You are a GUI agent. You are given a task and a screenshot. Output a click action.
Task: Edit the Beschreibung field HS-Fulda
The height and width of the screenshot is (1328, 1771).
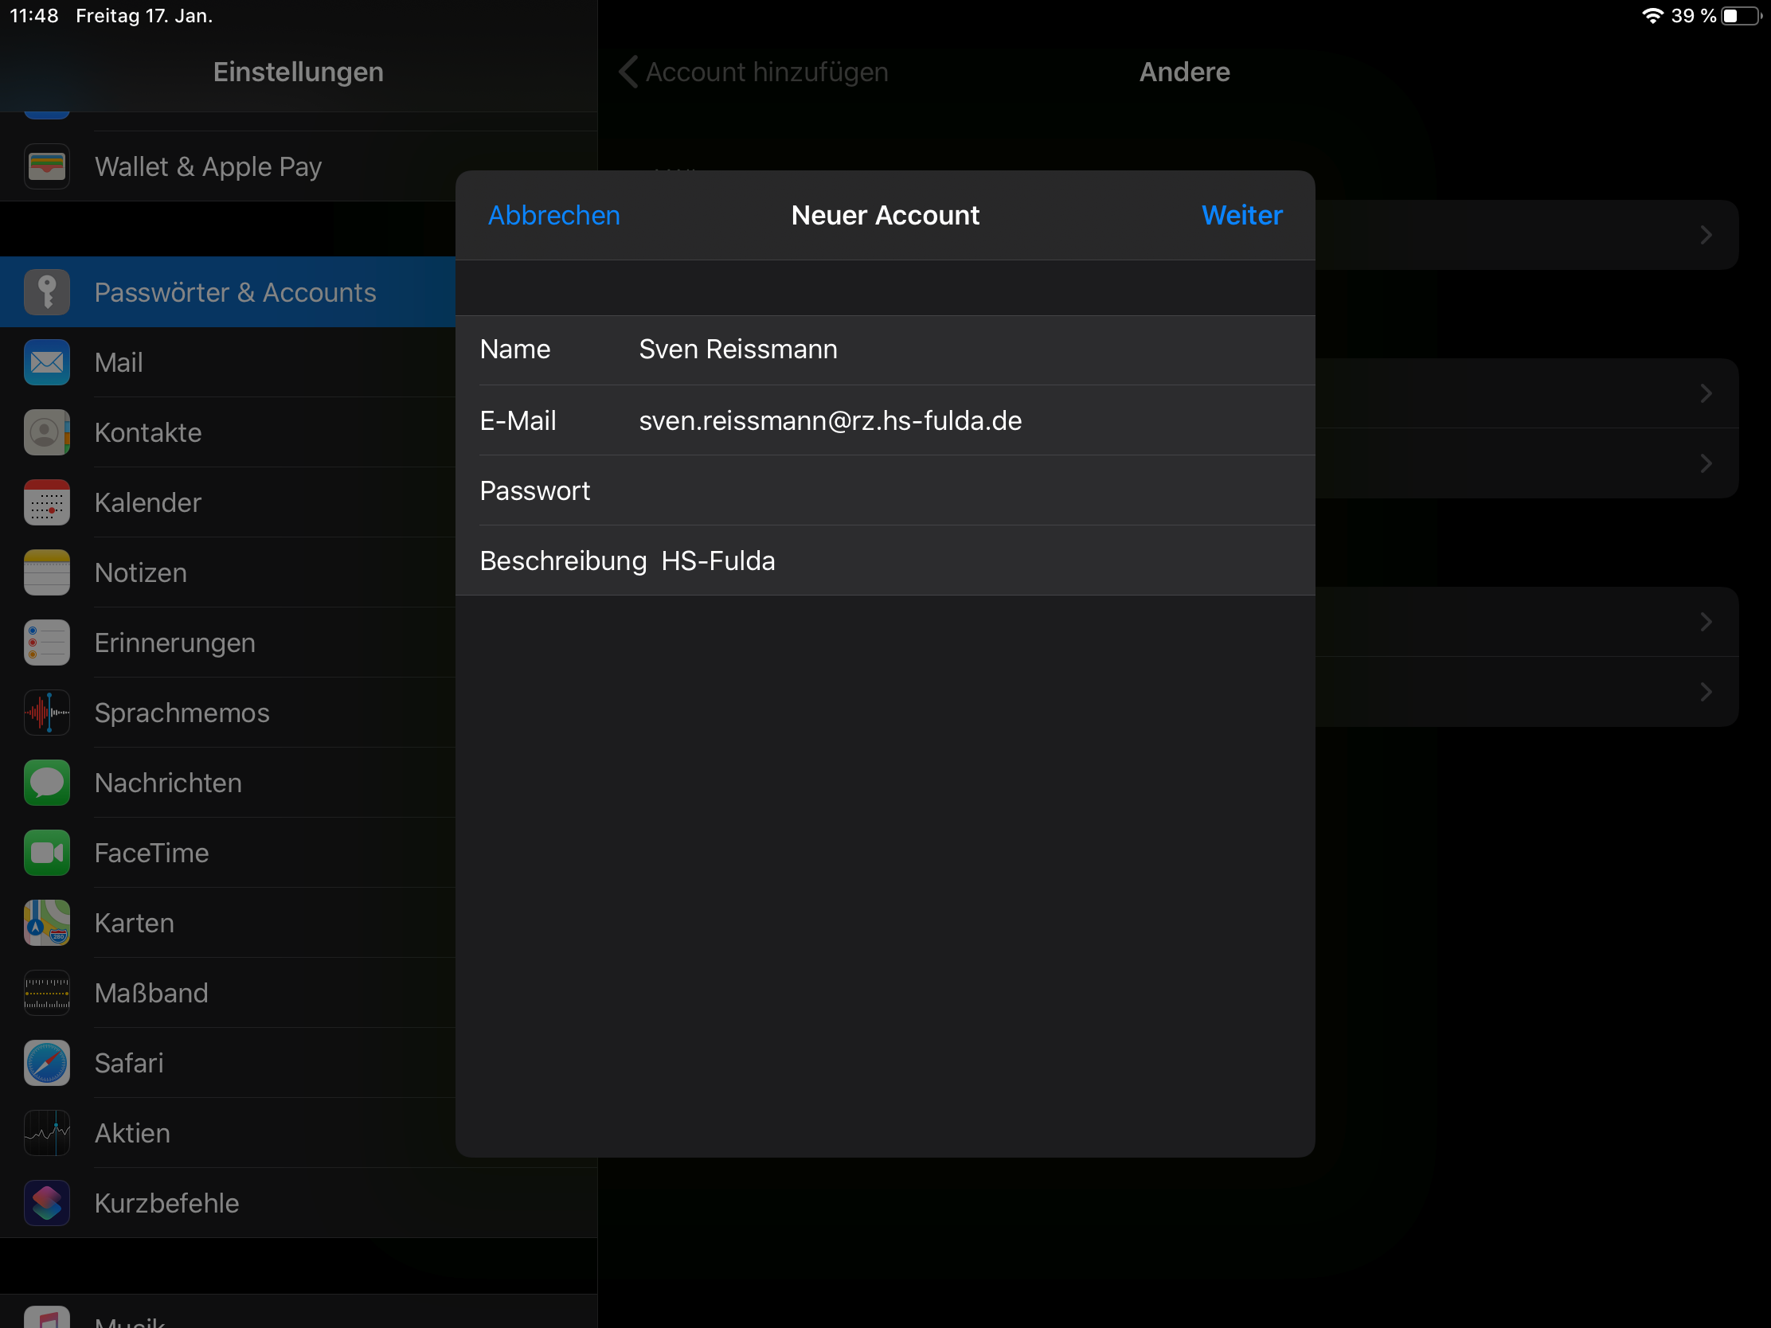point(718,561)
